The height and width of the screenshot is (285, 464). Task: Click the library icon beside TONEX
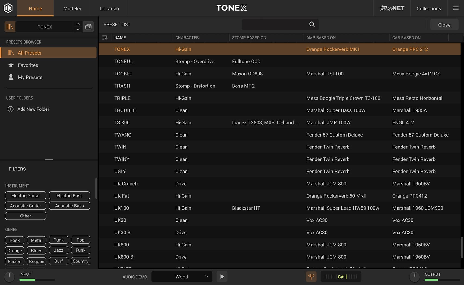10,27
